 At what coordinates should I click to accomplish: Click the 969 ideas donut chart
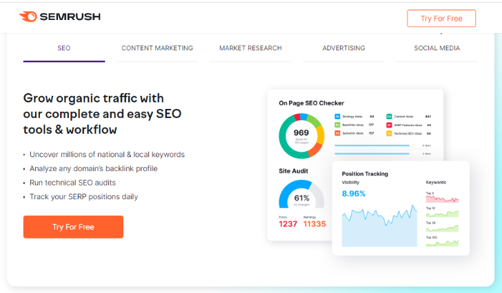pyautogui.click(x=301, y=136)
